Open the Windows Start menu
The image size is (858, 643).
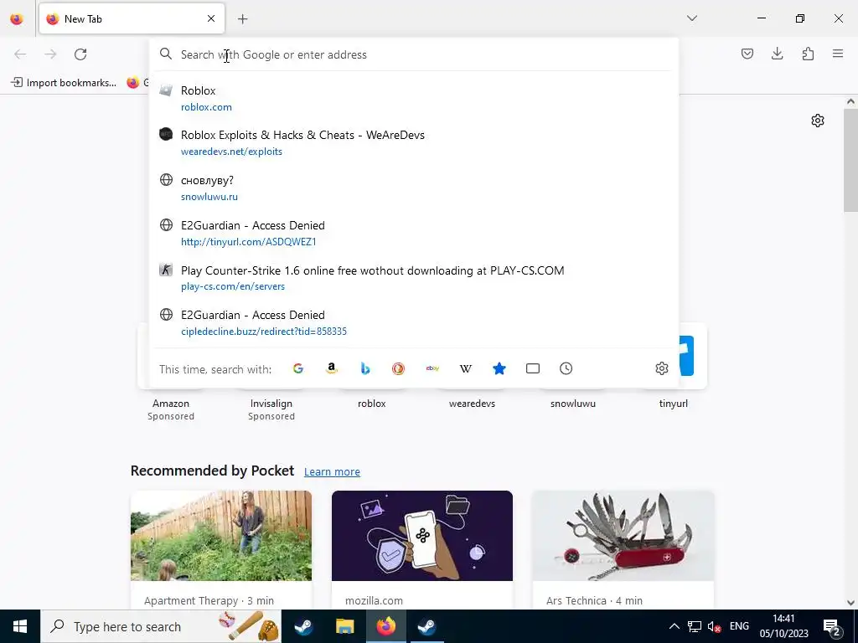[20, 626]
